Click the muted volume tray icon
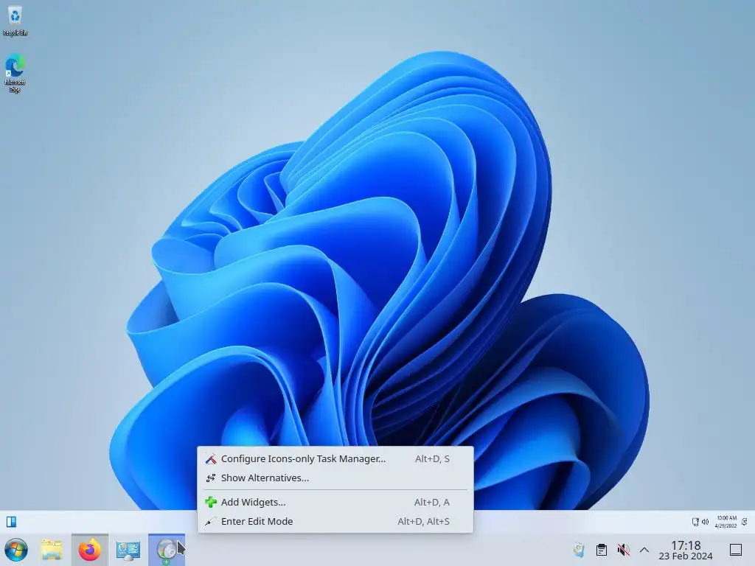 pos(623,550)
